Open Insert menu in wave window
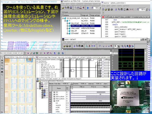 [80, 42]
